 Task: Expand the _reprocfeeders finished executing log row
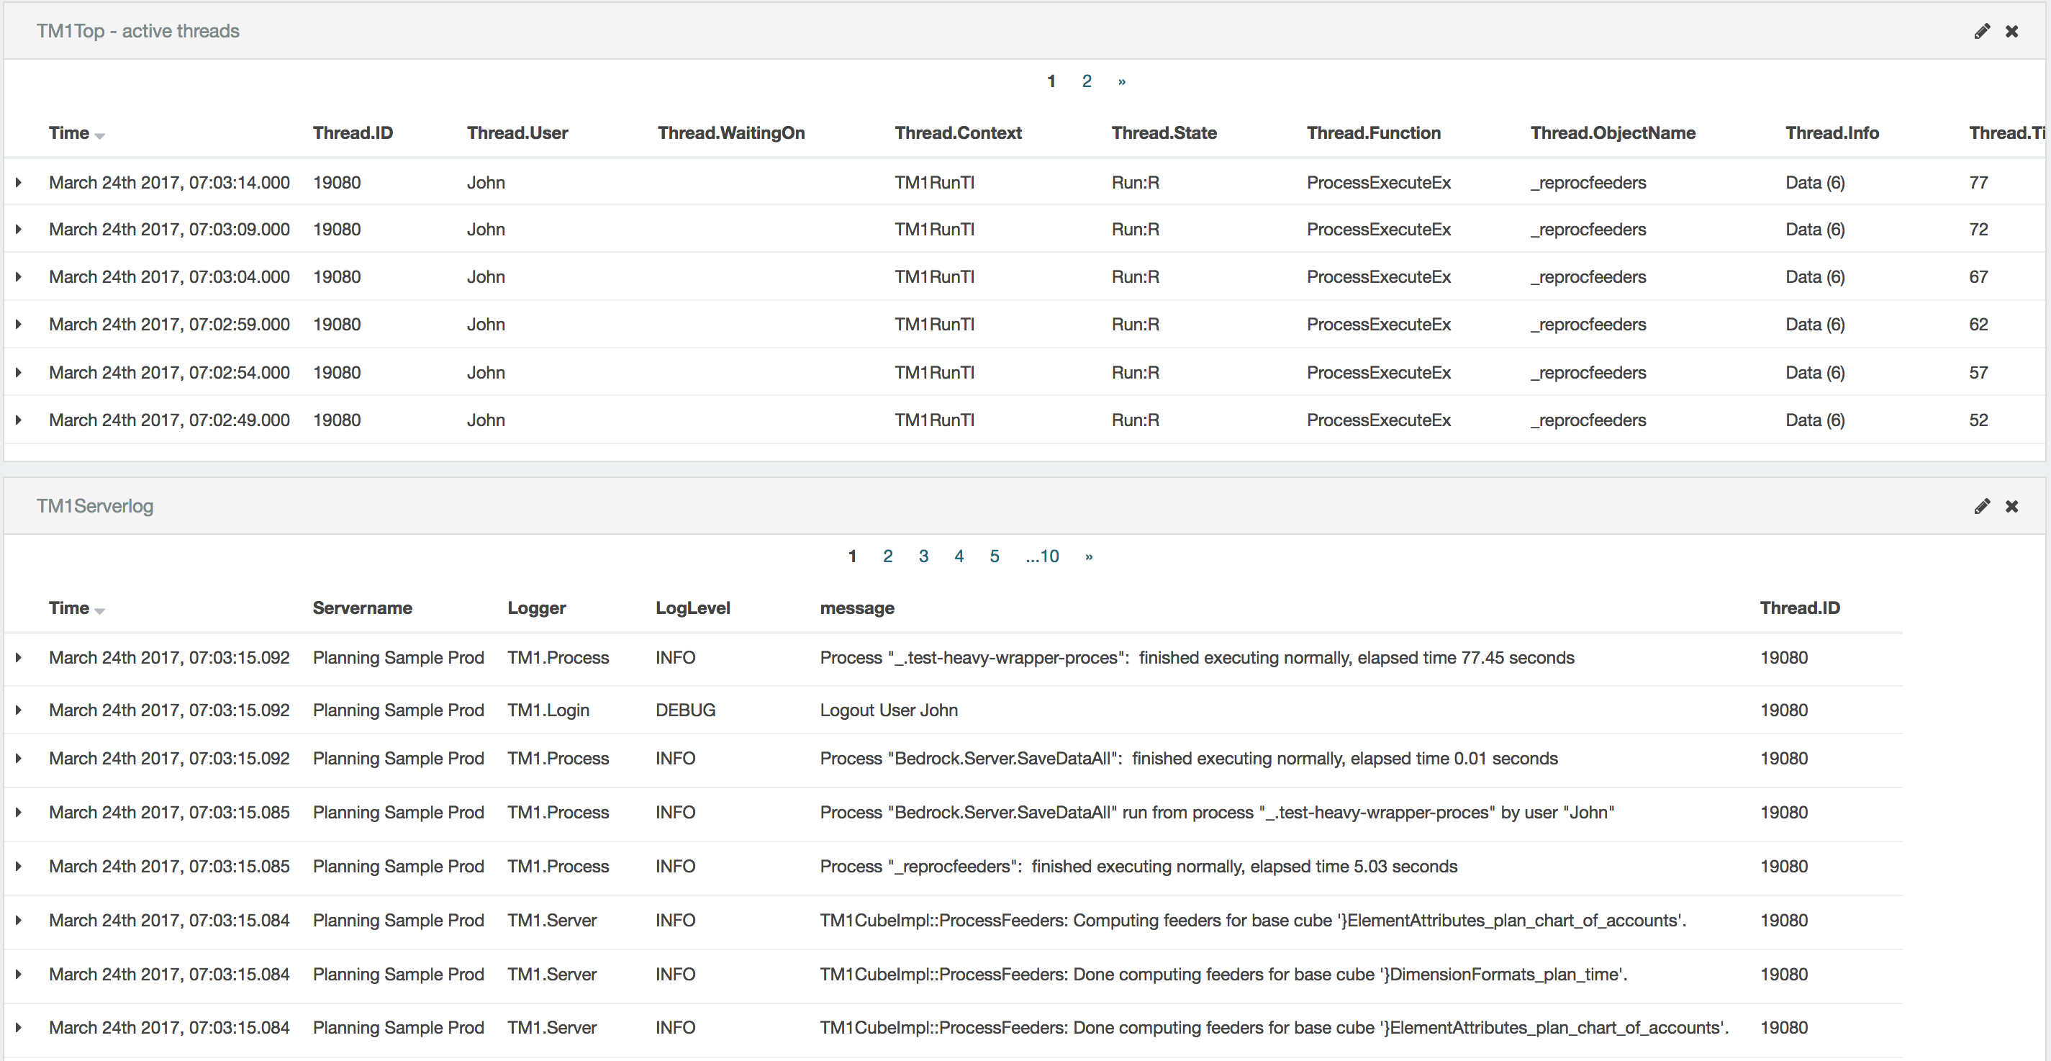click(x=18, y=866)
